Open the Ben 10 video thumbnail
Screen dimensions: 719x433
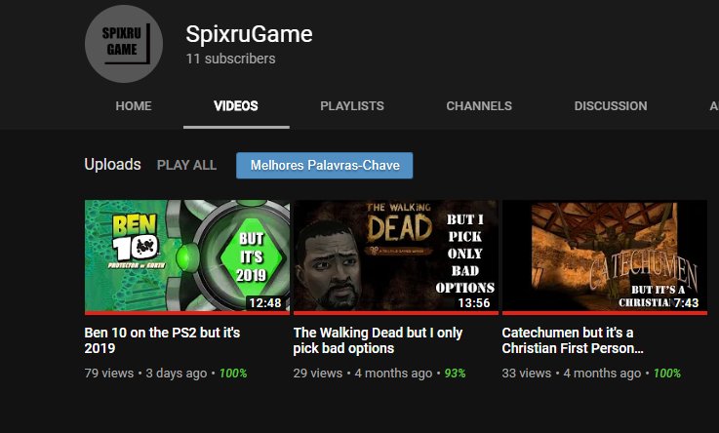coord(187,257)
